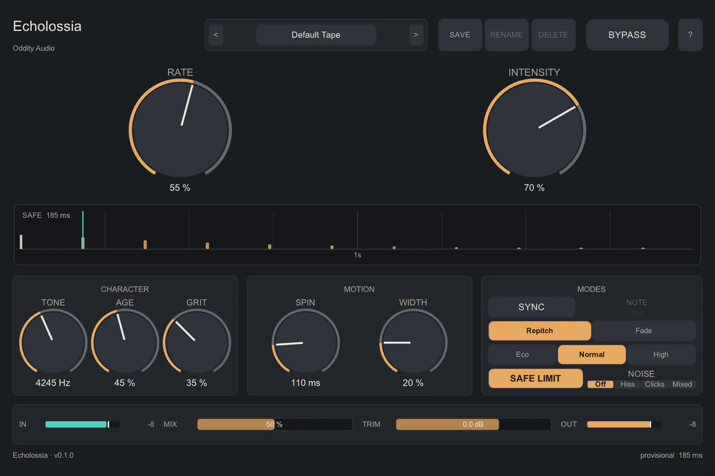Click the SAFE 185 ms readout

46,215
